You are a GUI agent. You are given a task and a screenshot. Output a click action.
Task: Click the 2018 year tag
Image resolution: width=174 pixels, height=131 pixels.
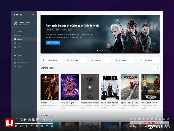coord(57,30)
